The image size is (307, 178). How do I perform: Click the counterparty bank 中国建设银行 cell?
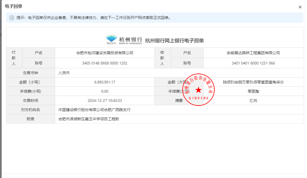pos(94,110)
